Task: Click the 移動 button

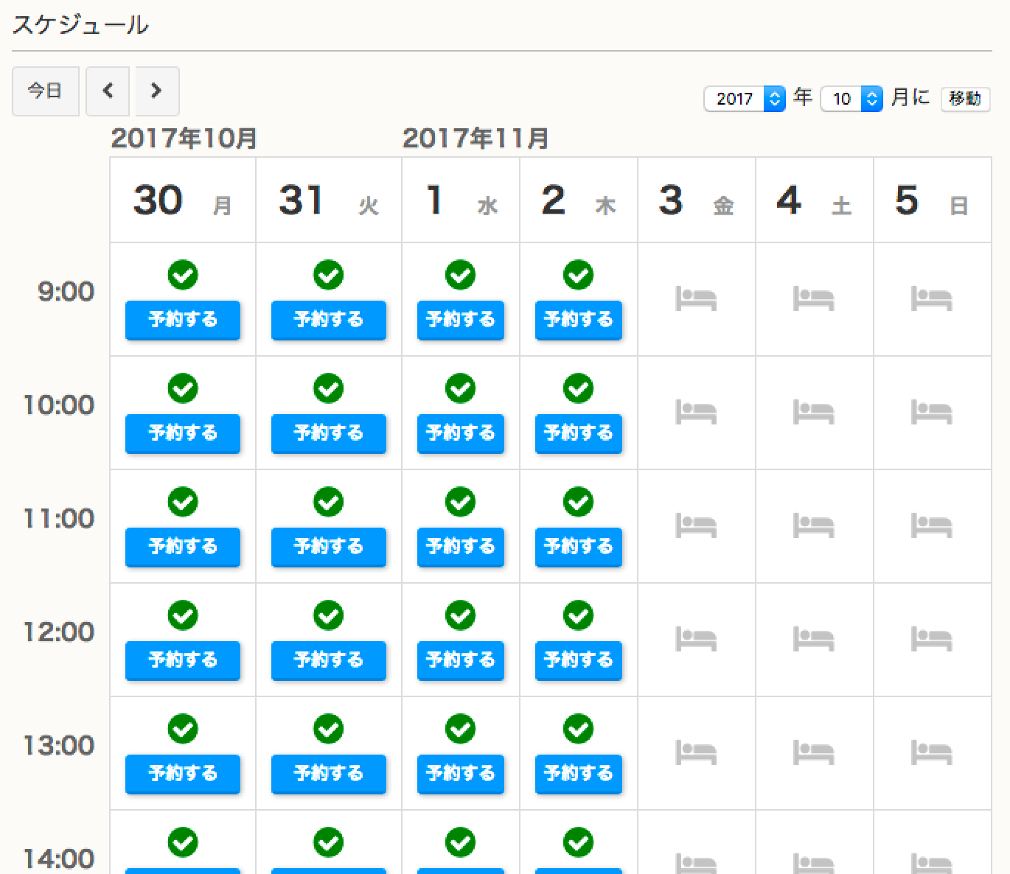Action: [x=965, y=98]
